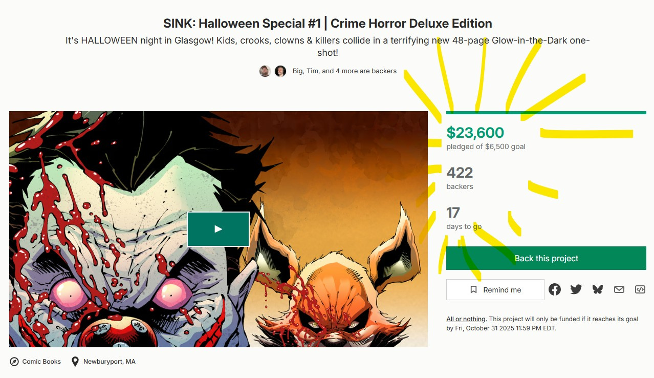Click the green funding progress bar

546,113
